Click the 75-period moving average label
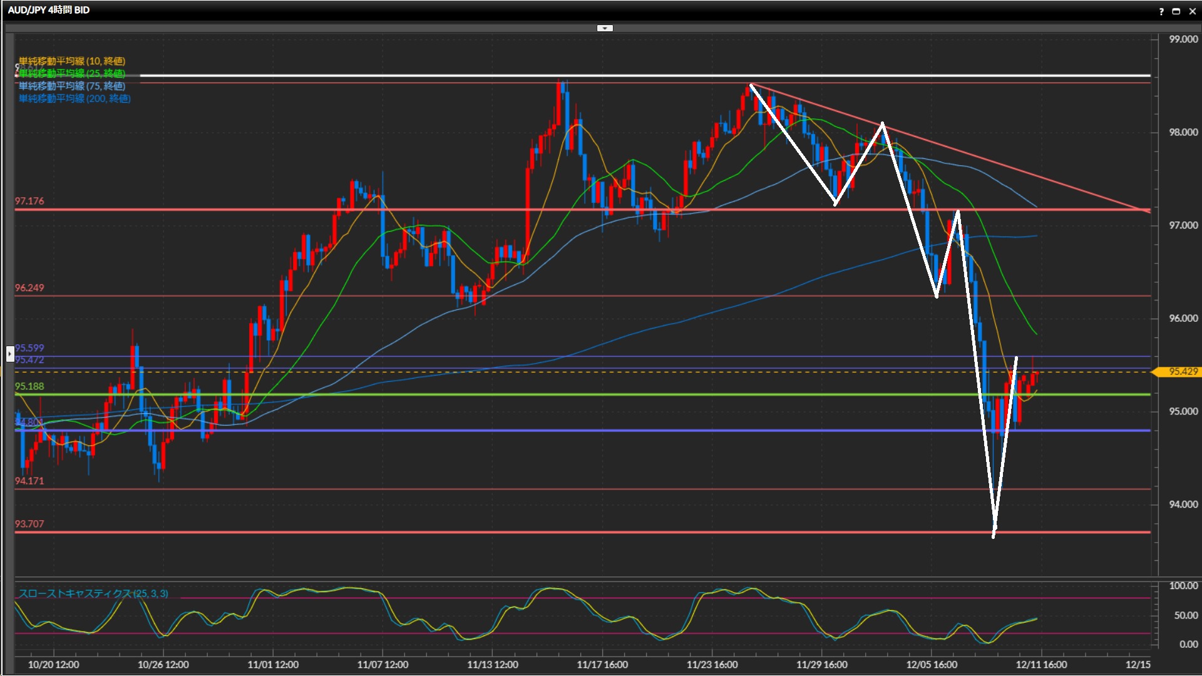Screen dimensions: 1202x676 point(72,86)
